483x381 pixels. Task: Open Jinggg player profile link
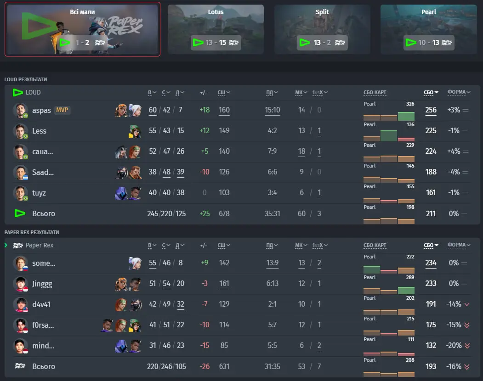click(x=42, y=284)
